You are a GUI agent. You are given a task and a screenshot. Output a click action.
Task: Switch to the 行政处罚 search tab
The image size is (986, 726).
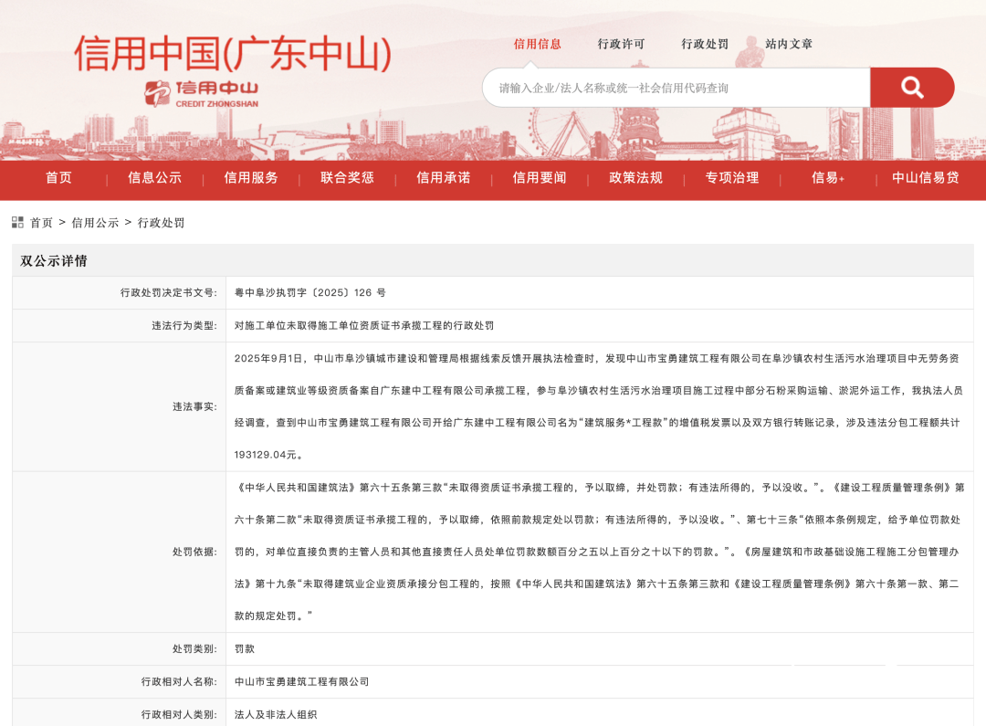pos(705,44)
